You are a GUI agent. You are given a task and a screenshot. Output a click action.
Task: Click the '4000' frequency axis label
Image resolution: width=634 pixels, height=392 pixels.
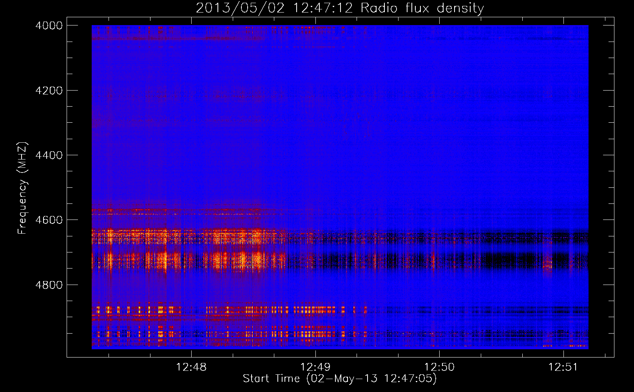click(49, 25)
